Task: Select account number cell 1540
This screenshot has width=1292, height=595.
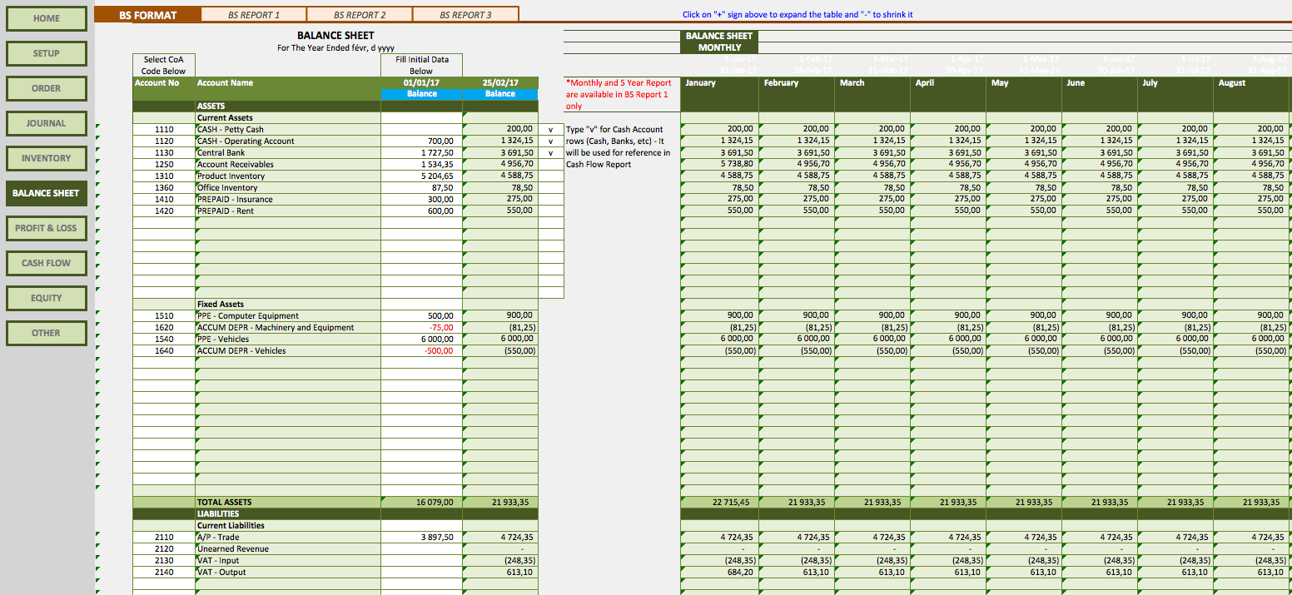Action: coord(164,340)
